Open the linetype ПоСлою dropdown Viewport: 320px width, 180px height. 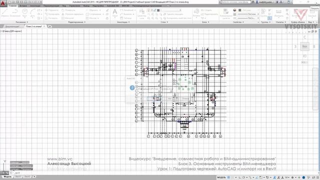point(248,18)
